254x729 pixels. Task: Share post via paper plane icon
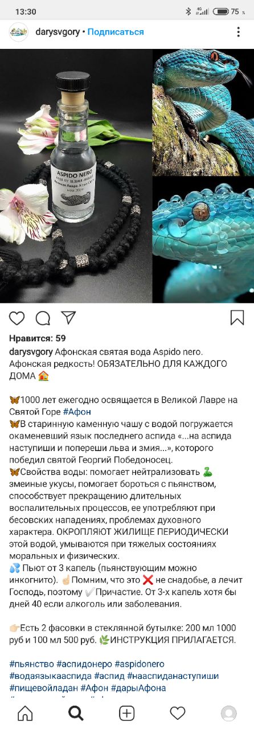(x=68, y=317)
